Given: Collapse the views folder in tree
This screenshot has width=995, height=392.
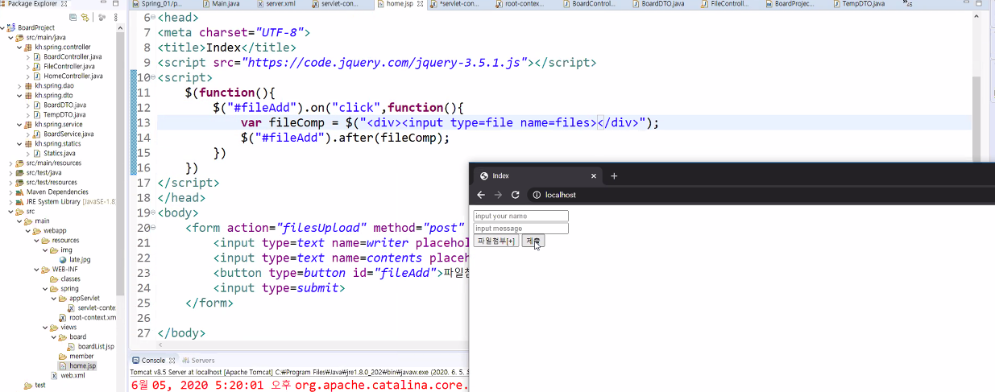Looking at the screenshot, I should (44, 327).
